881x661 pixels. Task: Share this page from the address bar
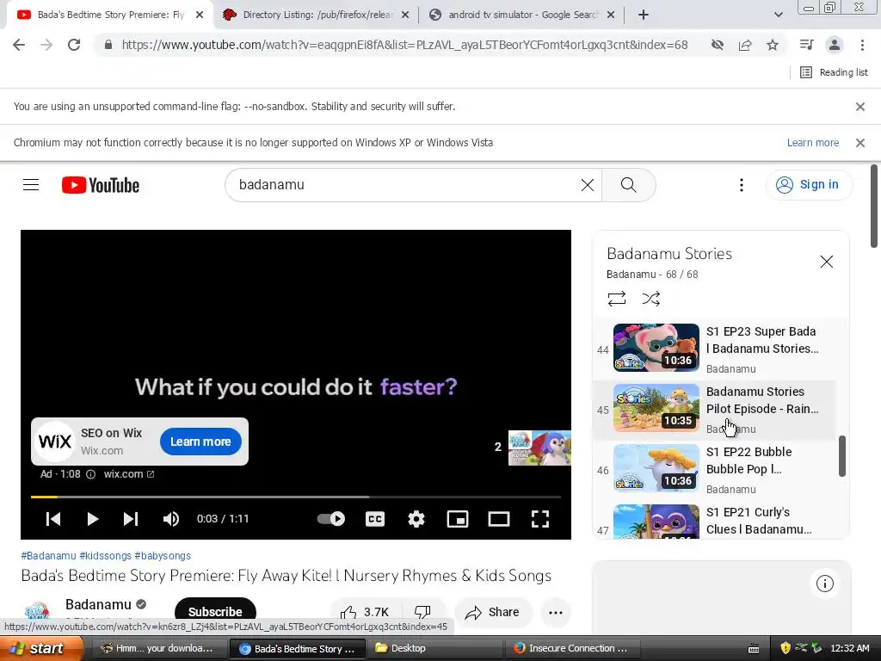point(745,45)
